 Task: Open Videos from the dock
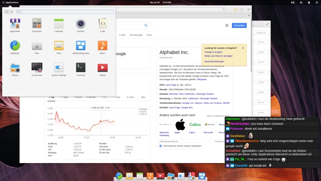(160, 176)
